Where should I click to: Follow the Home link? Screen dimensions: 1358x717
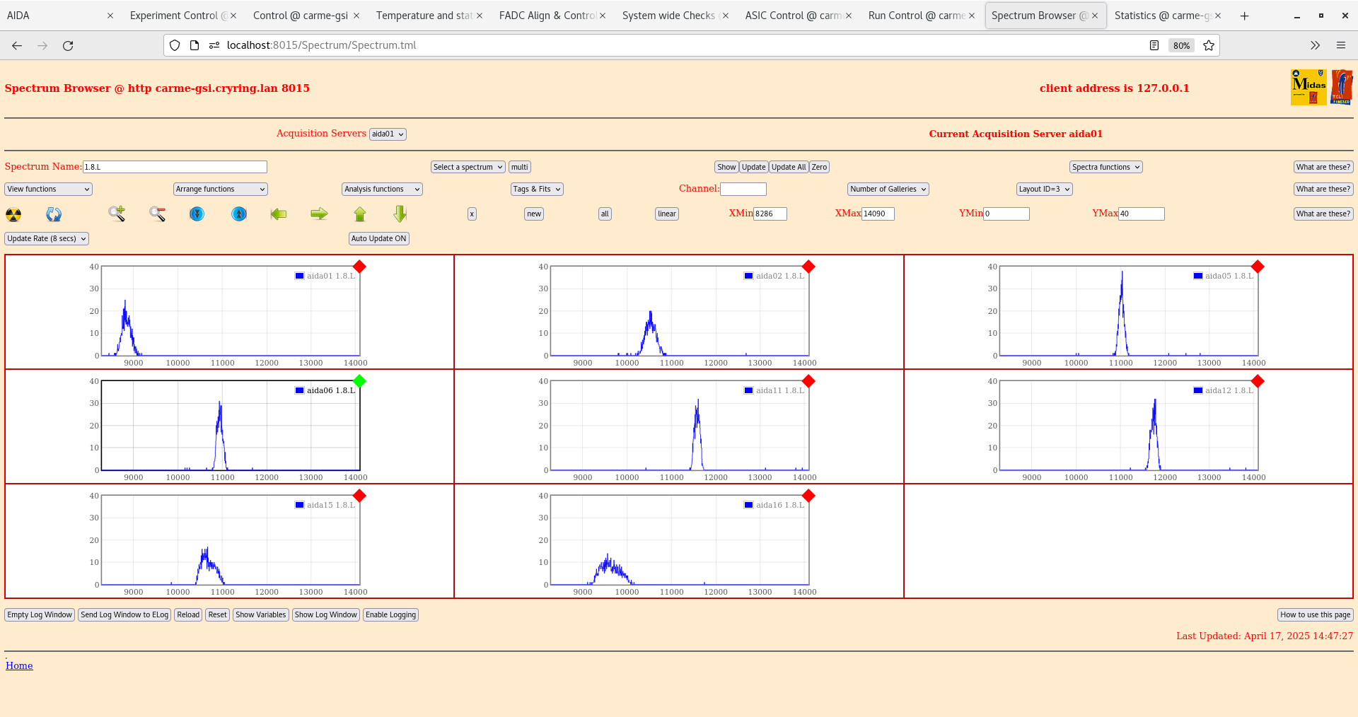(19, 665)
